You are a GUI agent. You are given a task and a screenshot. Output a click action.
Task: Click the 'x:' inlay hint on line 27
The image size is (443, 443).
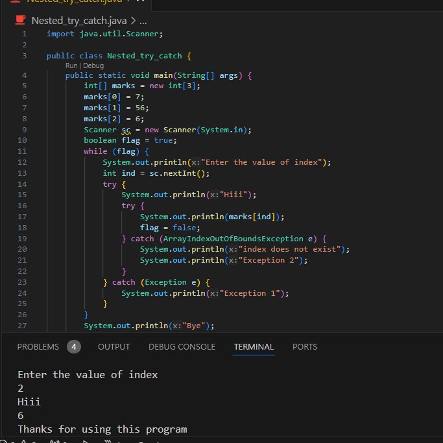[x=177, y=326]
